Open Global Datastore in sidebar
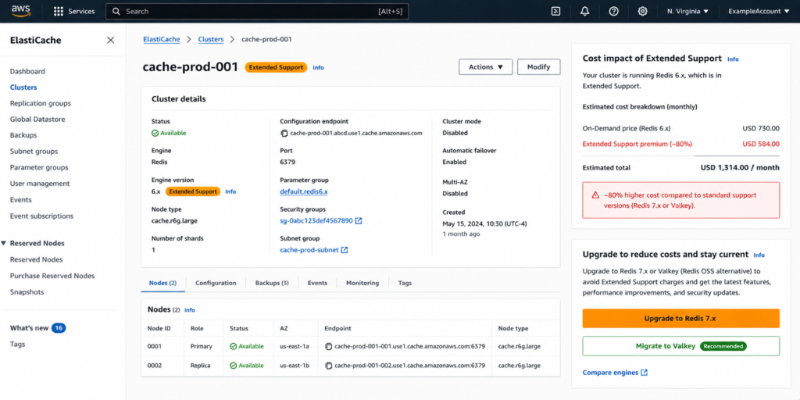The width and height of the screenshot is (800, 400). [x=37, y=120]
